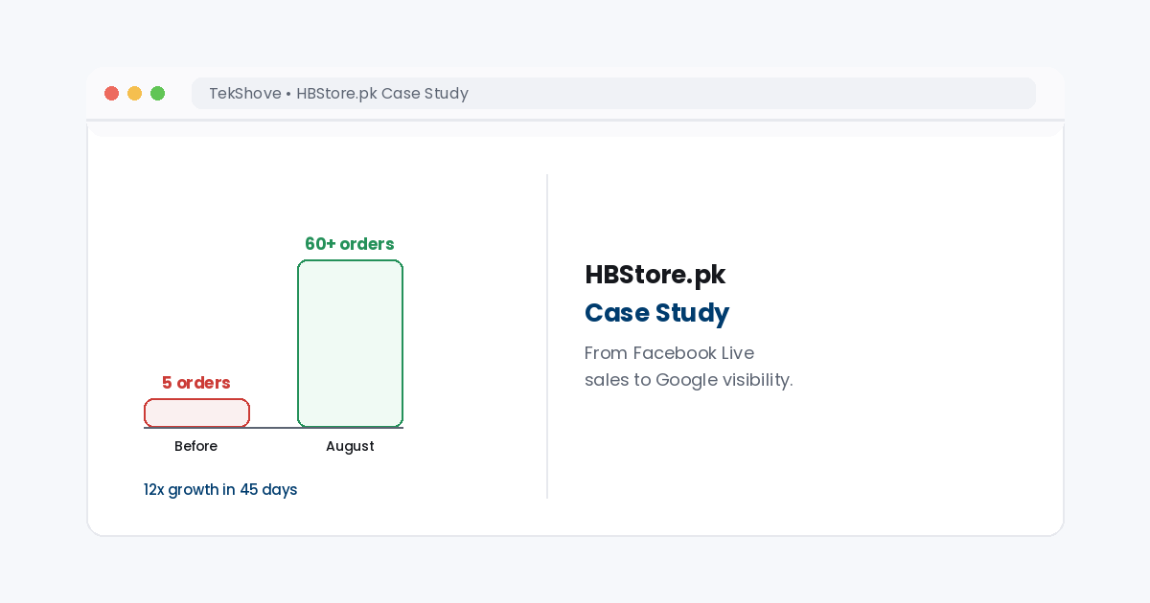This screenshot has width=1150, height=603.
Task: Click the '5 orders' label
Action: [195, 383]
